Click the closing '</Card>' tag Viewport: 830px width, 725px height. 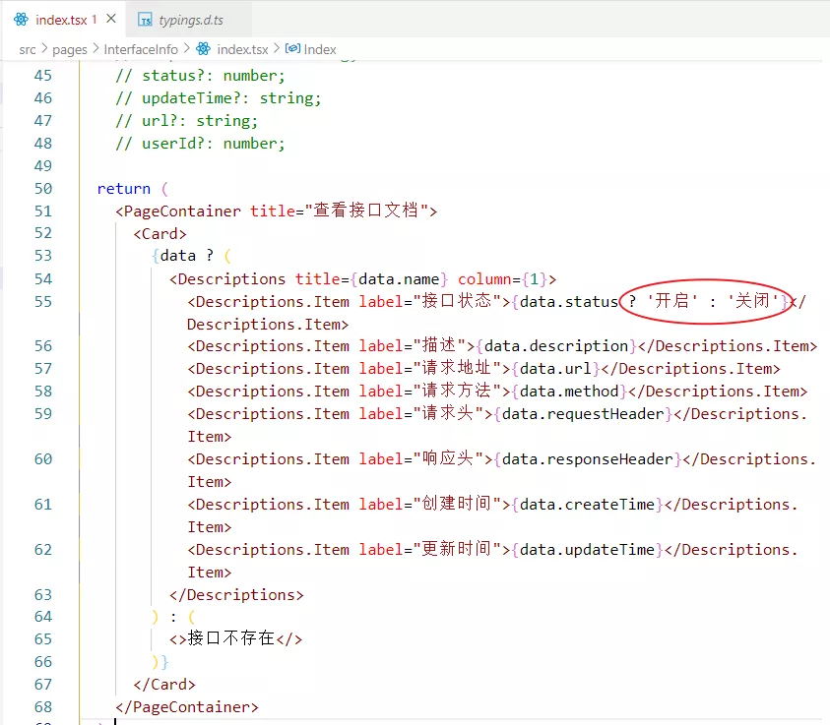coord(164,685)
